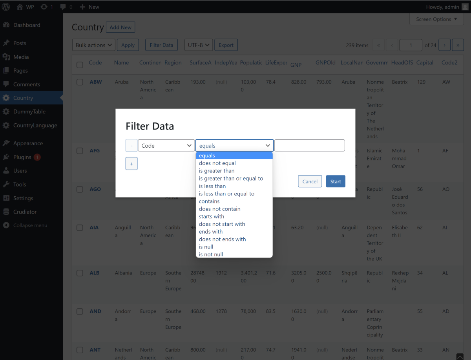Click the minus remove-filter button
Viewport: 471px width, 360px height.
[131, 145]
